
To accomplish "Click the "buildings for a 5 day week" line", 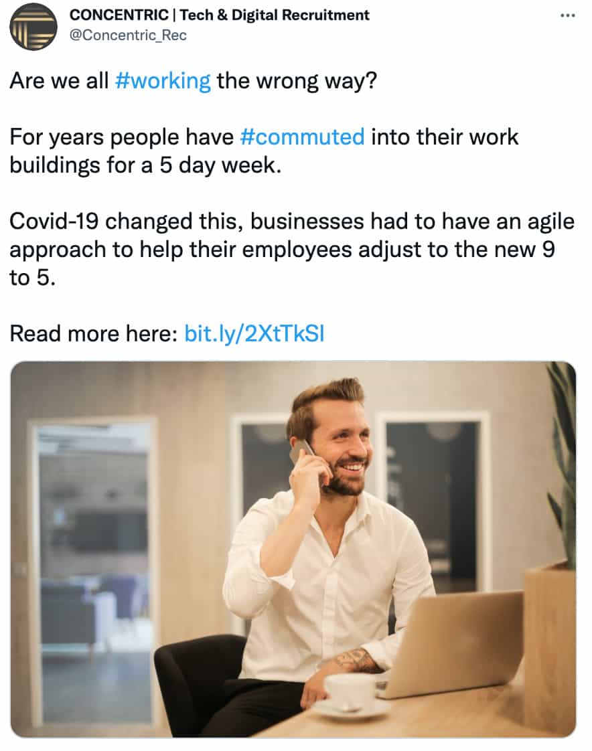I will (x=145, y=165).
